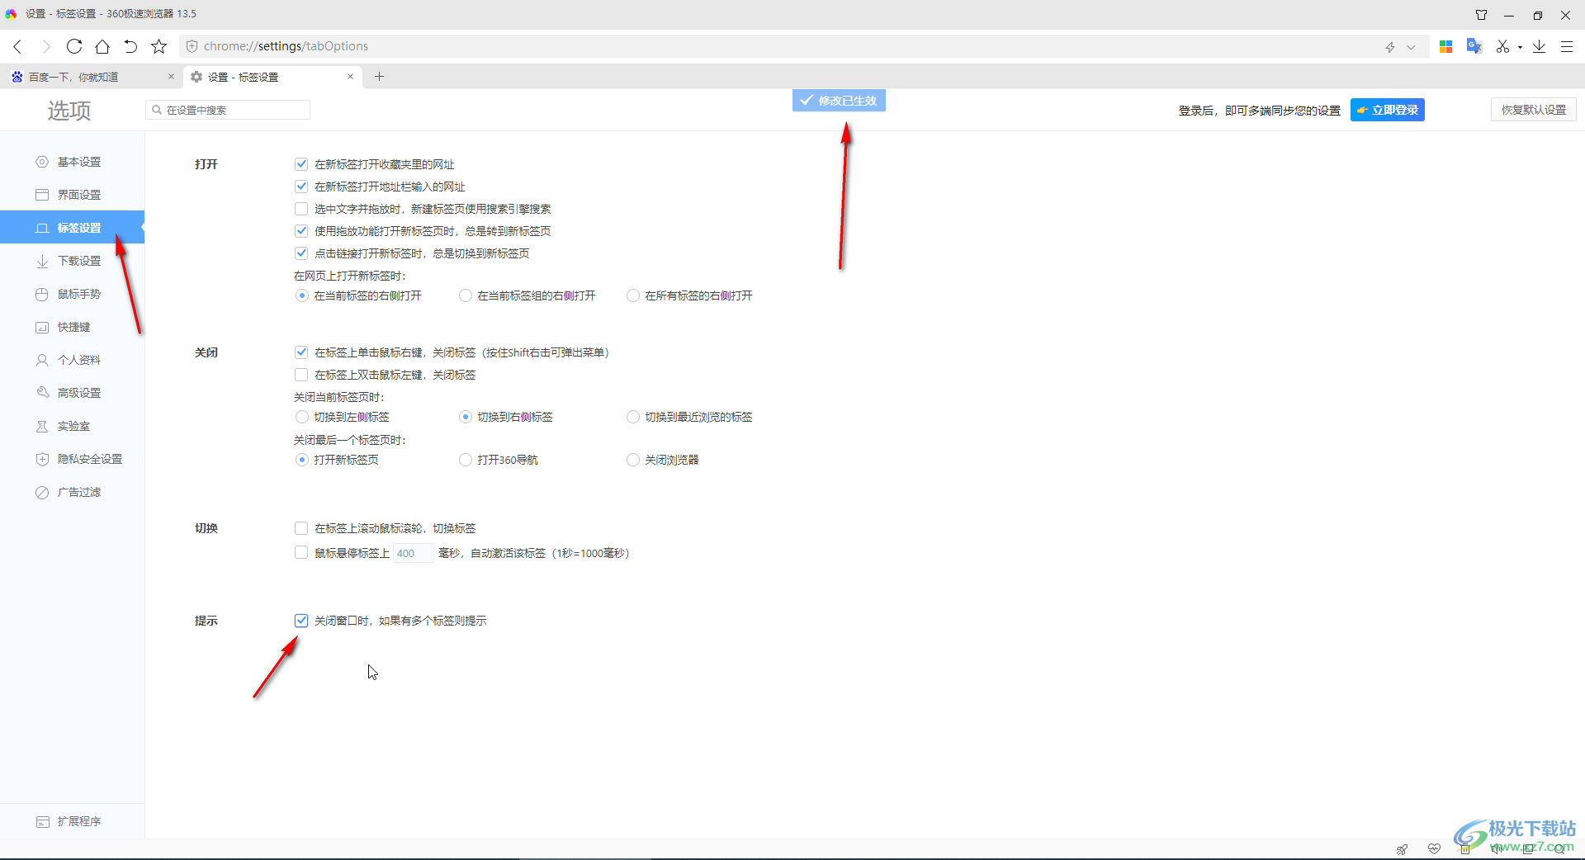Open 高级设置 in the sidebar
This screenshot has height=860, width=1585.
pyautogui.click(x=72, y=393)
